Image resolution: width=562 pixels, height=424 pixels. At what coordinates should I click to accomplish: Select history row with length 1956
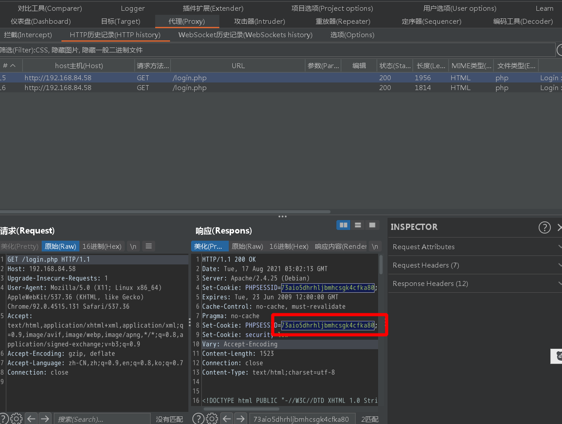(281, 78)
